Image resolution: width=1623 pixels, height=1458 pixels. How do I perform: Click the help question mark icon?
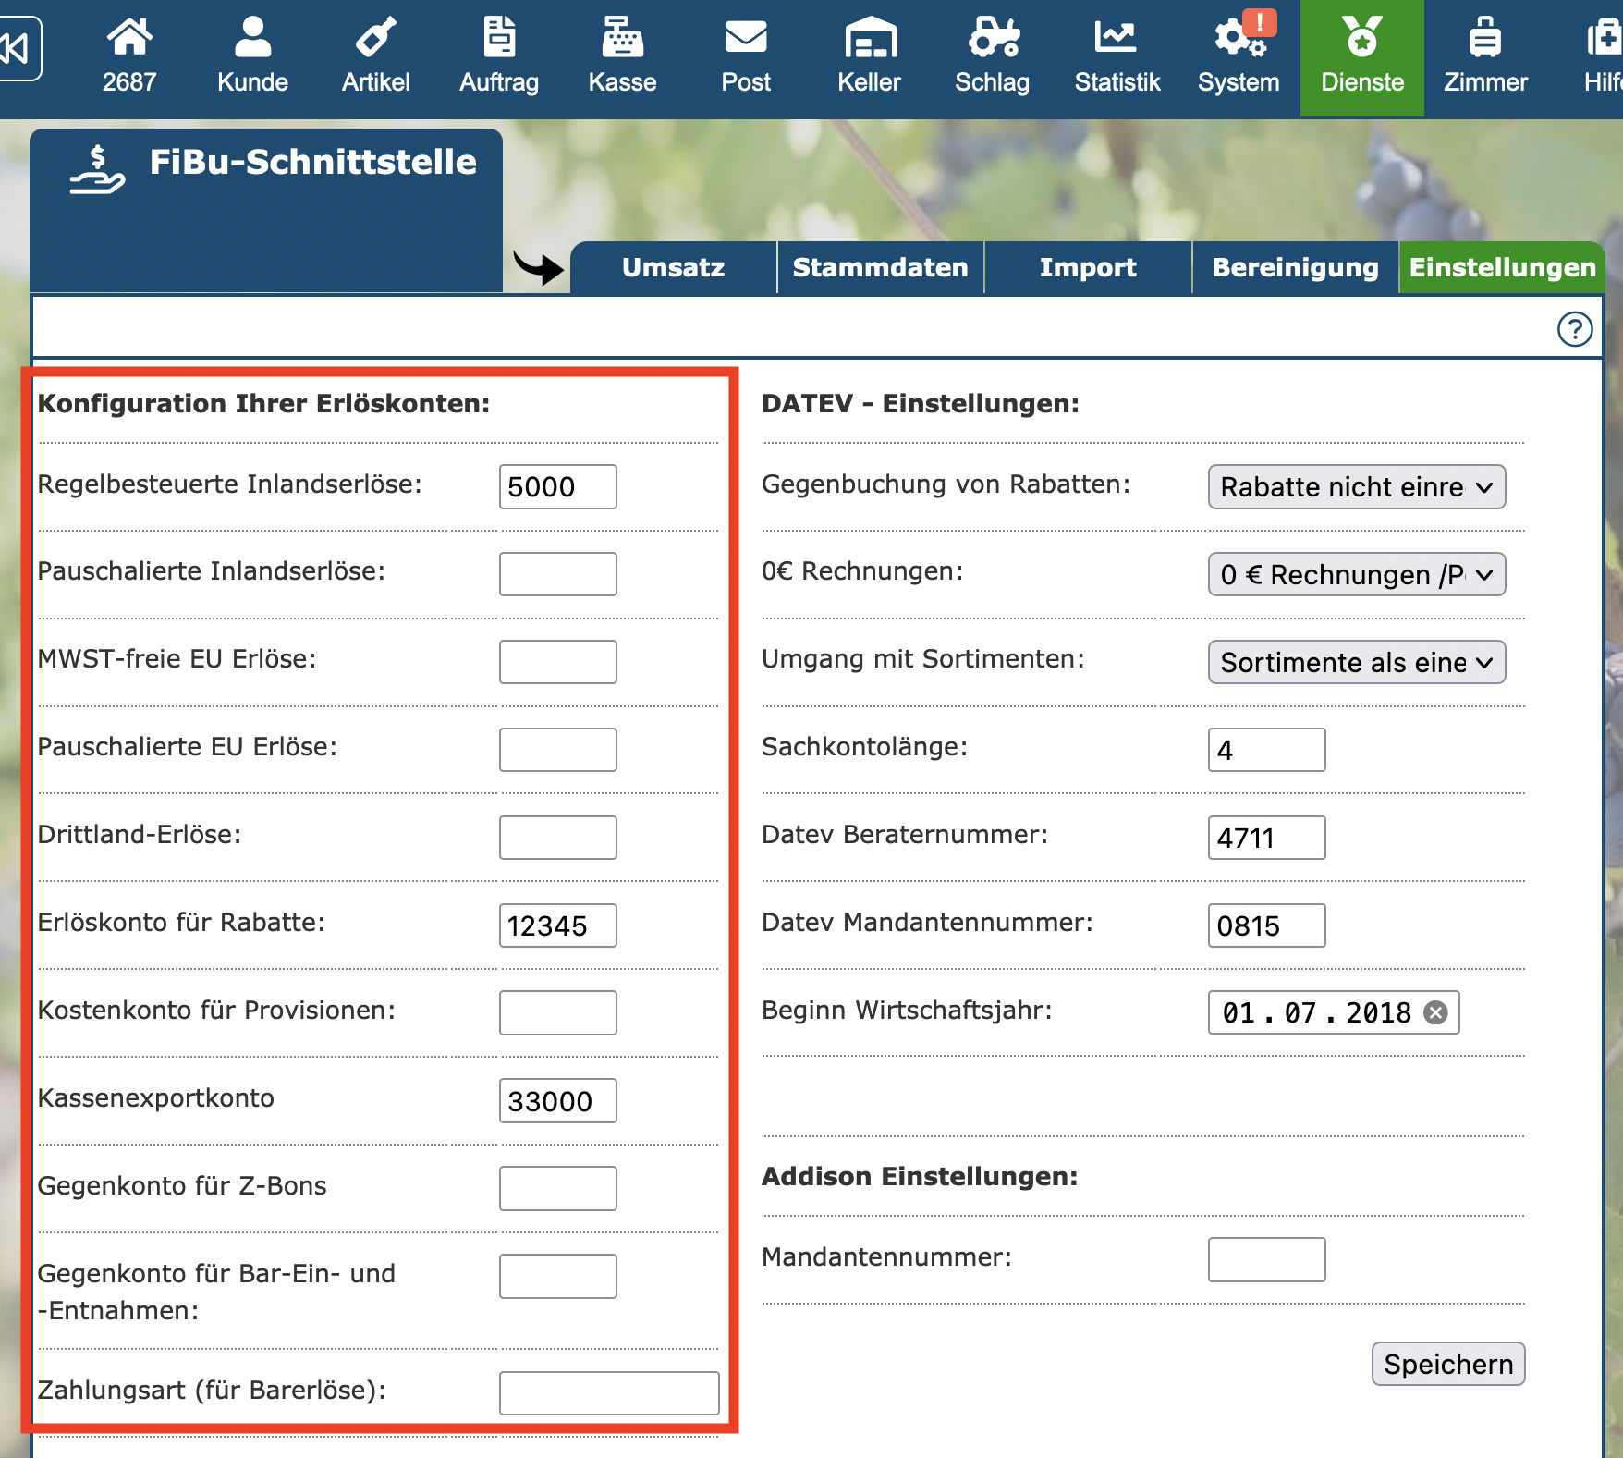(x=1574, y=329)
